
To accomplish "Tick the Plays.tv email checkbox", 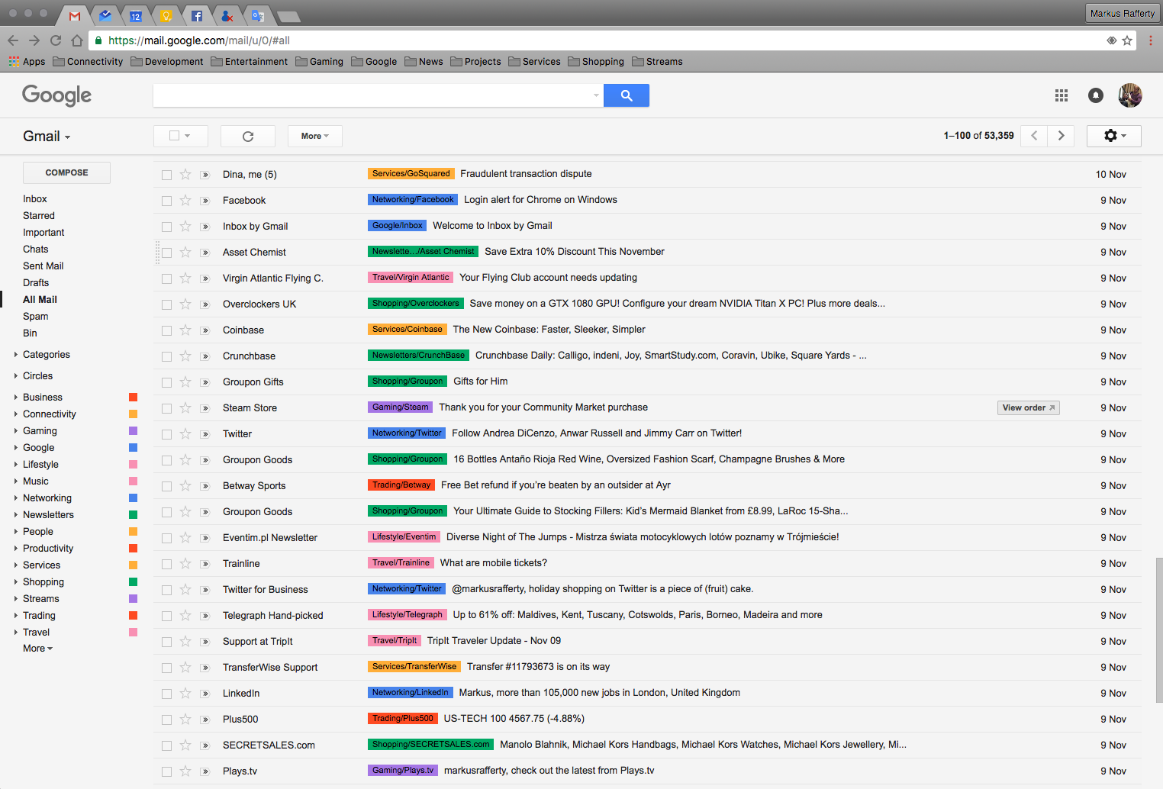I will point(166,771).
